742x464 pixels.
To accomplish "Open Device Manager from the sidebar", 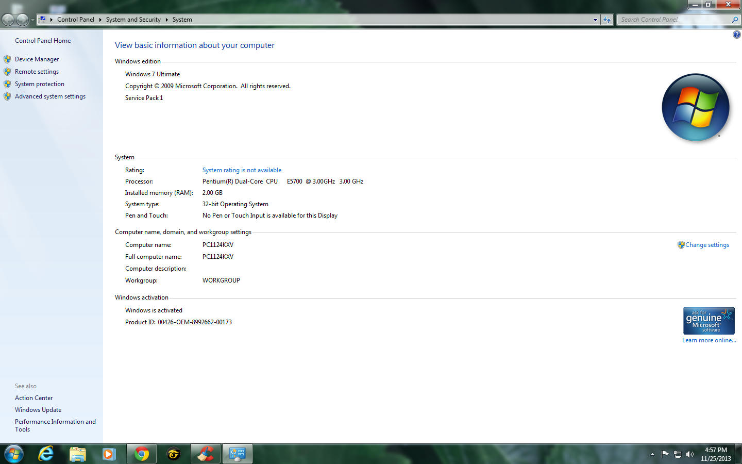I will [x=37, y=59].
